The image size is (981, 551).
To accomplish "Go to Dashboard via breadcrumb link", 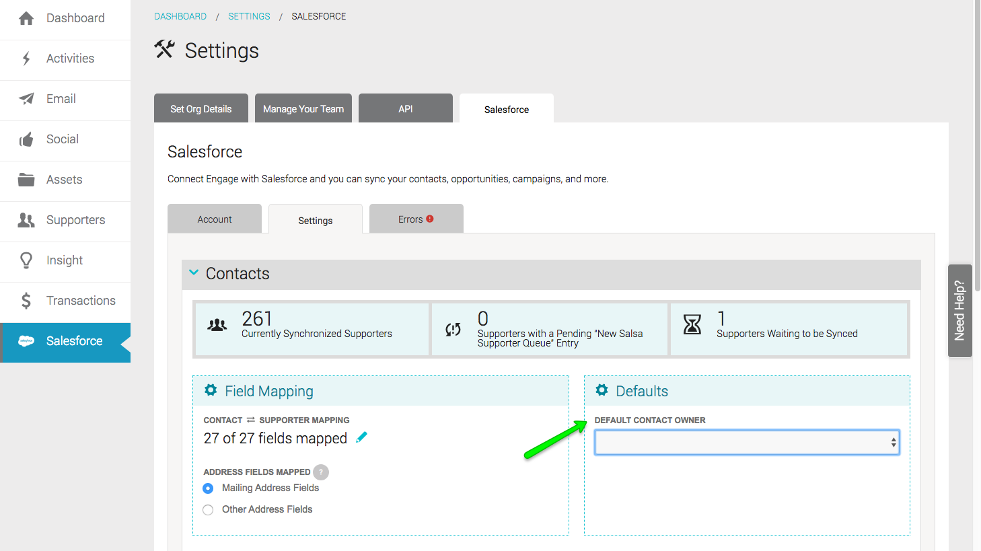I will tap(180, 16).
